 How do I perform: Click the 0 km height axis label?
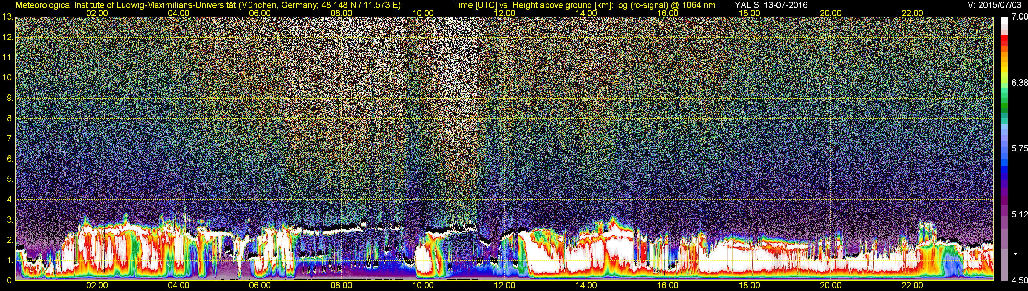click(10, 281)
